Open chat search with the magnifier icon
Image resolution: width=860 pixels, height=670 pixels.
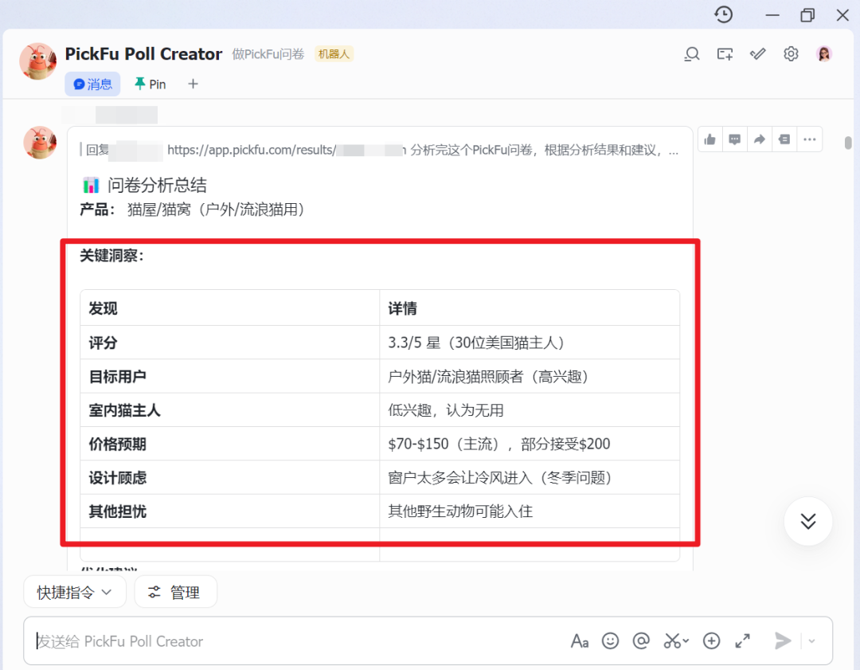(x=691, y=53)
